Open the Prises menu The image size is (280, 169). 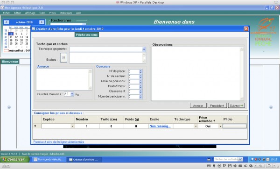(52, 13)
